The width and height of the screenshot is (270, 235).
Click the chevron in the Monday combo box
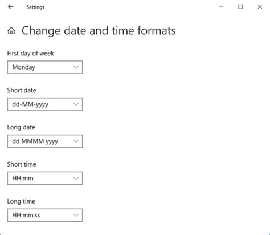pyautogui.click(x=76, y=67)
